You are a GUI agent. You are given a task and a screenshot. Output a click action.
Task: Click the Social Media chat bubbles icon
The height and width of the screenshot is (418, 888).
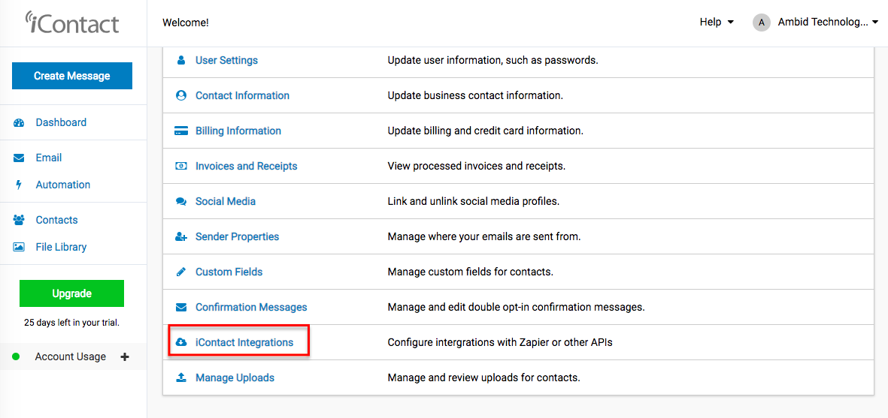click(x=181, y=201)
